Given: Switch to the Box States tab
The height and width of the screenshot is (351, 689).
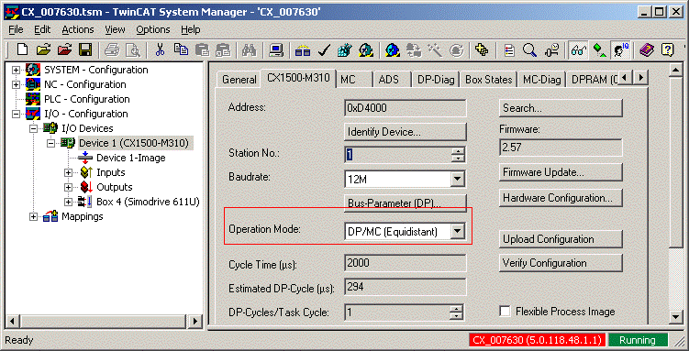Looking at the screenshot, I should [489, 80].
